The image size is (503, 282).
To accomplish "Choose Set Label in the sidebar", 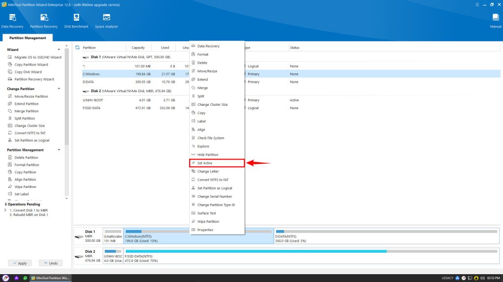I will tap(18, 194).
